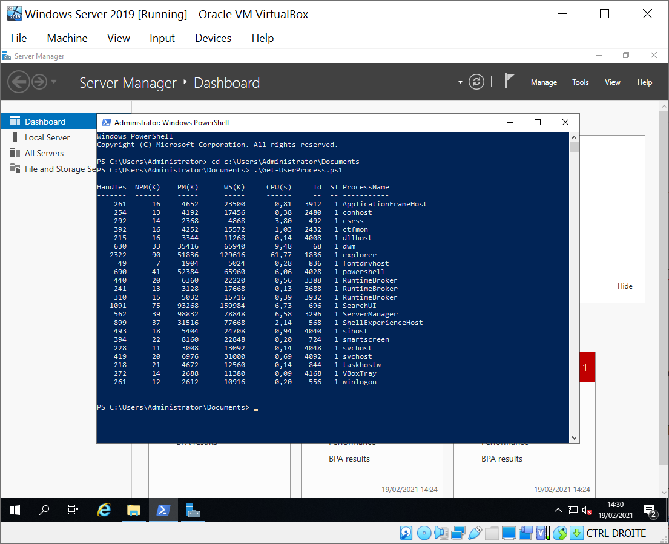Open Internet Explorer from the taskbar

104,510
